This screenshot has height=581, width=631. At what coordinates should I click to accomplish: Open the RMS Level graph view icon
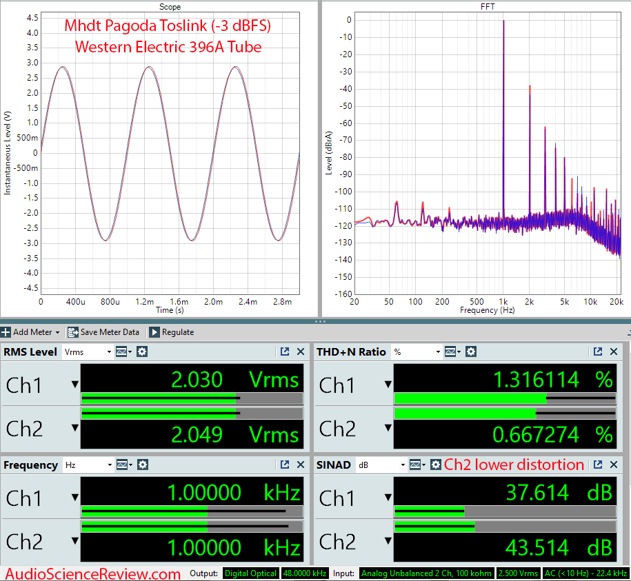tap(123, 351)
